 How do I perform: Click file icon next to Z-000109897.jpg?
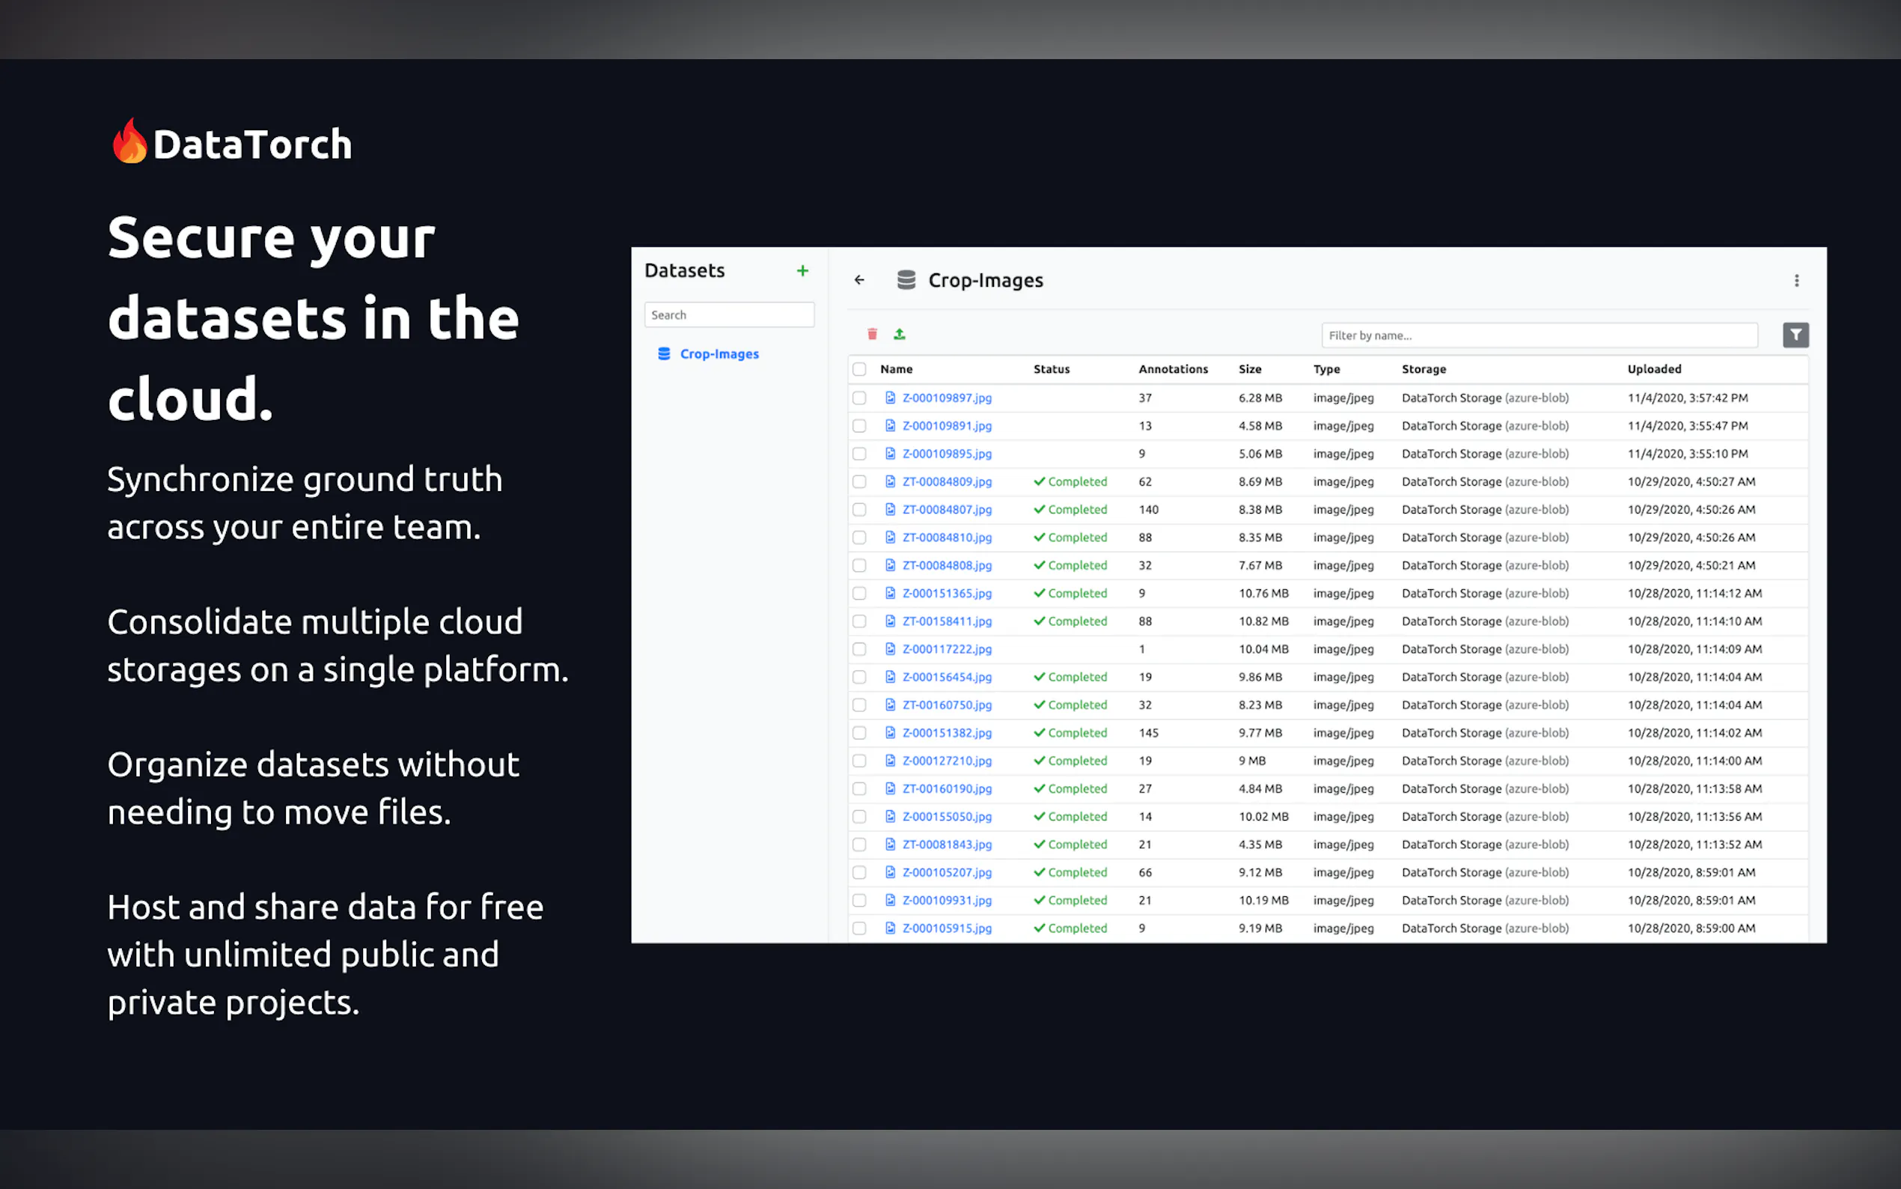click(x=891, y=398)
